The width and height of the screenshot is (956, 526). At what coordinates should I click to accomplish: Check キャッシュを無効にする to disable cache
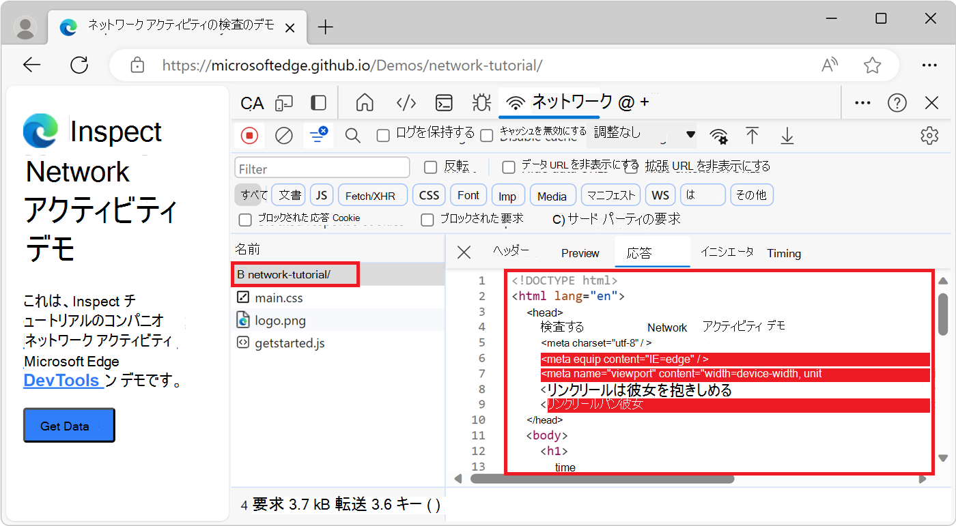pyautogui.click(x=486, y=135)
